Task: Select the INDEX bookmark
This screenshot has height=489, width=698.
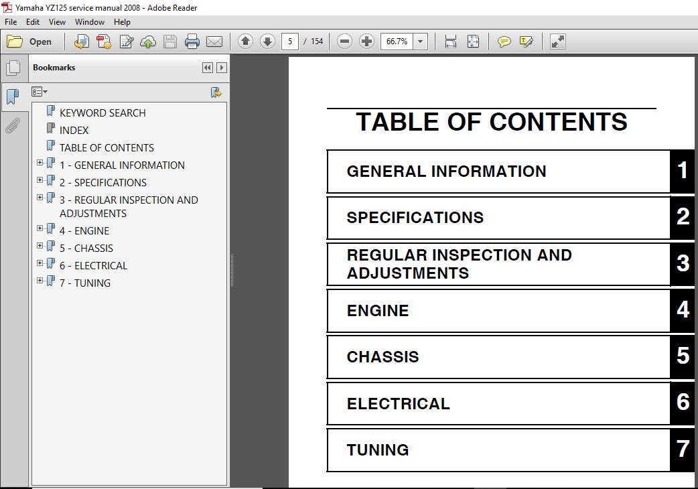Action: [x=74, y=131]
